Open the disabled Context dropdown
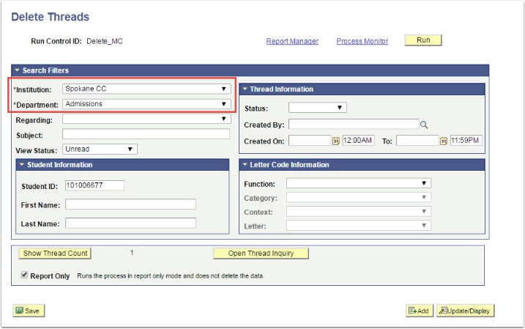525x329 pixels. pyautogui.click(x=359, y=212)
